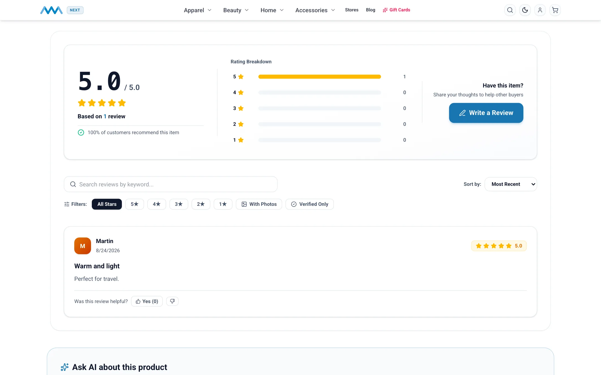Viewport: 601px width, 375px height.
Task: Mark Martin's review helpful with Yes (0)
Action: coord(147,301)
